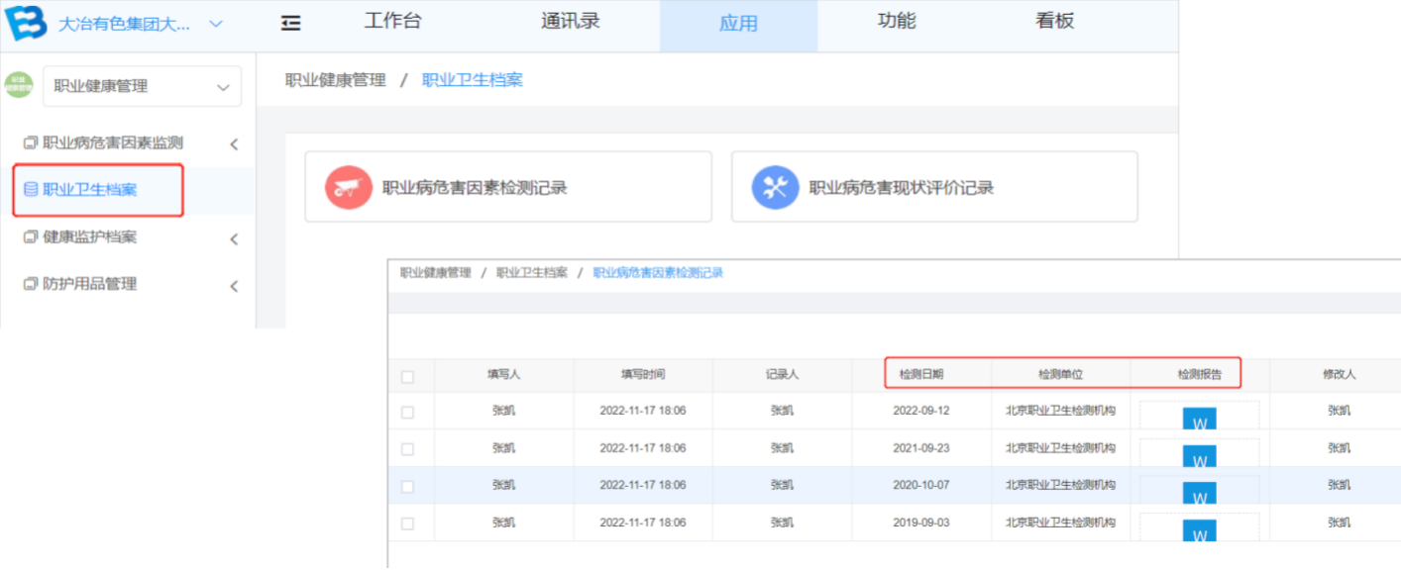Open the 职业健康管理 module dropdown
This screenshot has height=572, width=1401.
(x=142, y=86)
